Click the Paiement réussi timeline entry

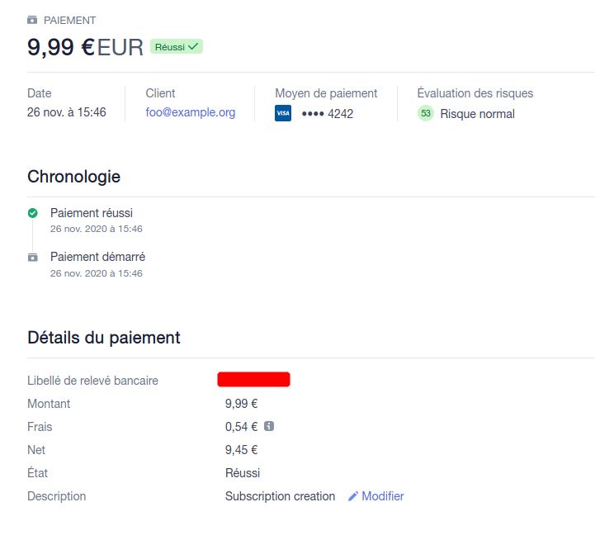[92, 213]
